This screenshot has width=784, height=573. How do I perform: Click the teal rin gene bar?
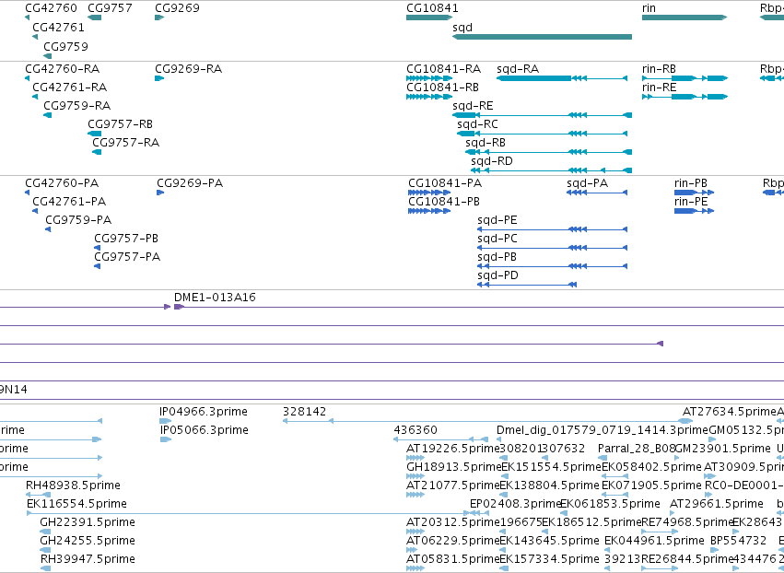tap(685, 18)
